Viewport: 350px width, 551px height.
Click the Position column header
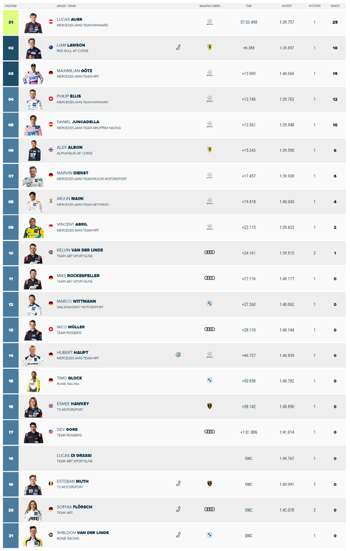tap(11, 6)
